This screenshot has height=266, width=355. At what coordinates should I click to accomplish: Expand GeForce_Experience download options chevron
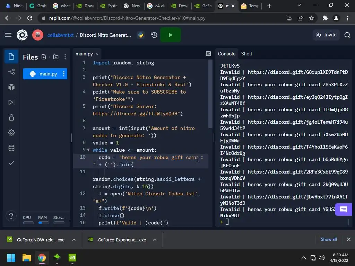155,240
